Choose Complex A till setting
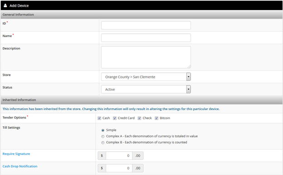 (102, 136)
